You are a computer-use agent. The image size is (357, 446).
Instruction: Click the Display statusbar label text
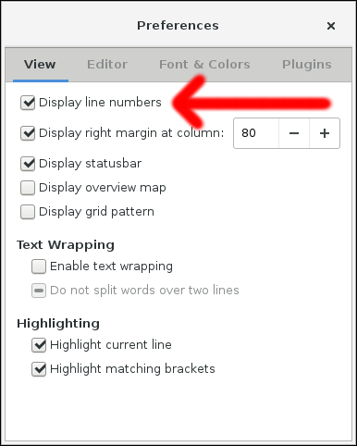91,164
